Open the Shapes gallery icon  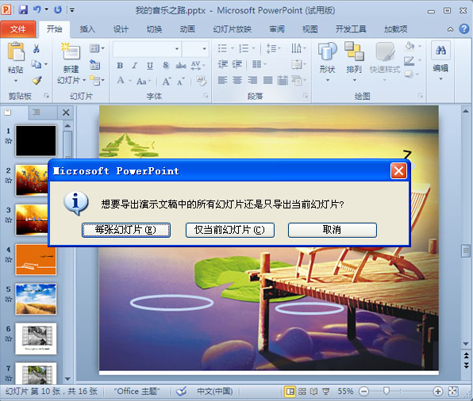tap(327, 52)
